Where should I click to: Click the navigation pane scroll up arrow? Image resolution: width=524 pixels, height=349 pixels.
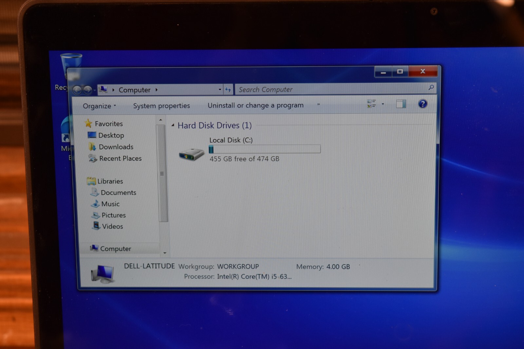160,120
